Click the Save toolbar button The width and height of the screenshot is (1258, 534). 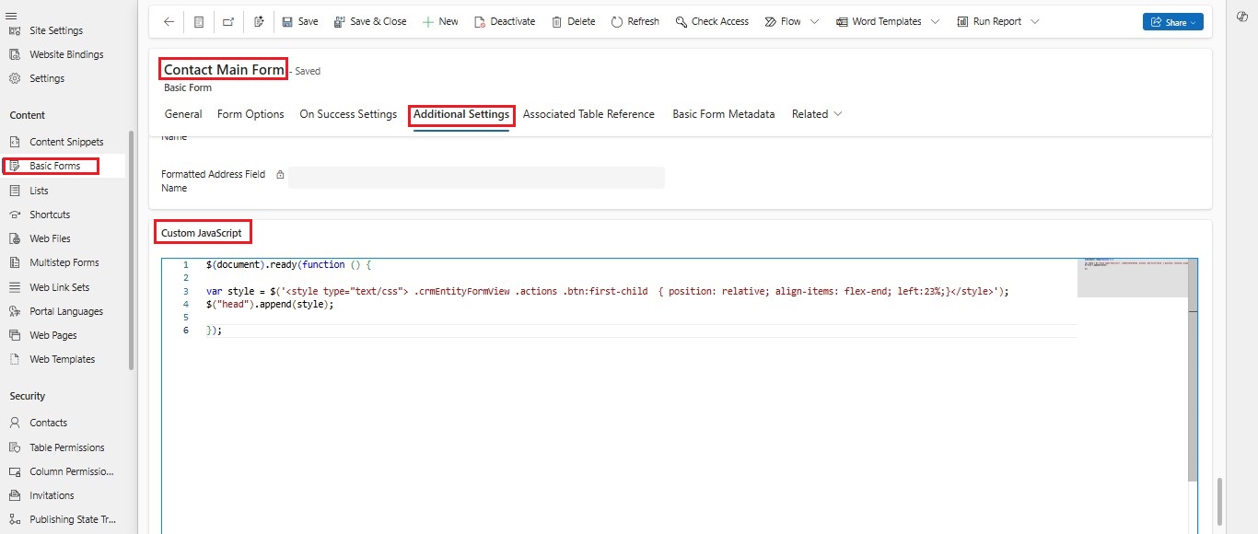tap(300, 21)
